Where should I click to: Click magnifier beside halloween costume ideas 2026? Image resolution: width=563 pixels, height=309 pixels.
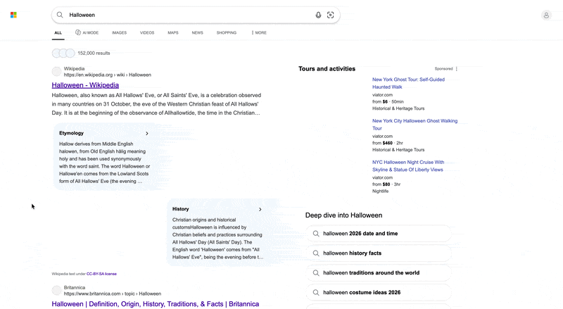click(x=316, y=293)
